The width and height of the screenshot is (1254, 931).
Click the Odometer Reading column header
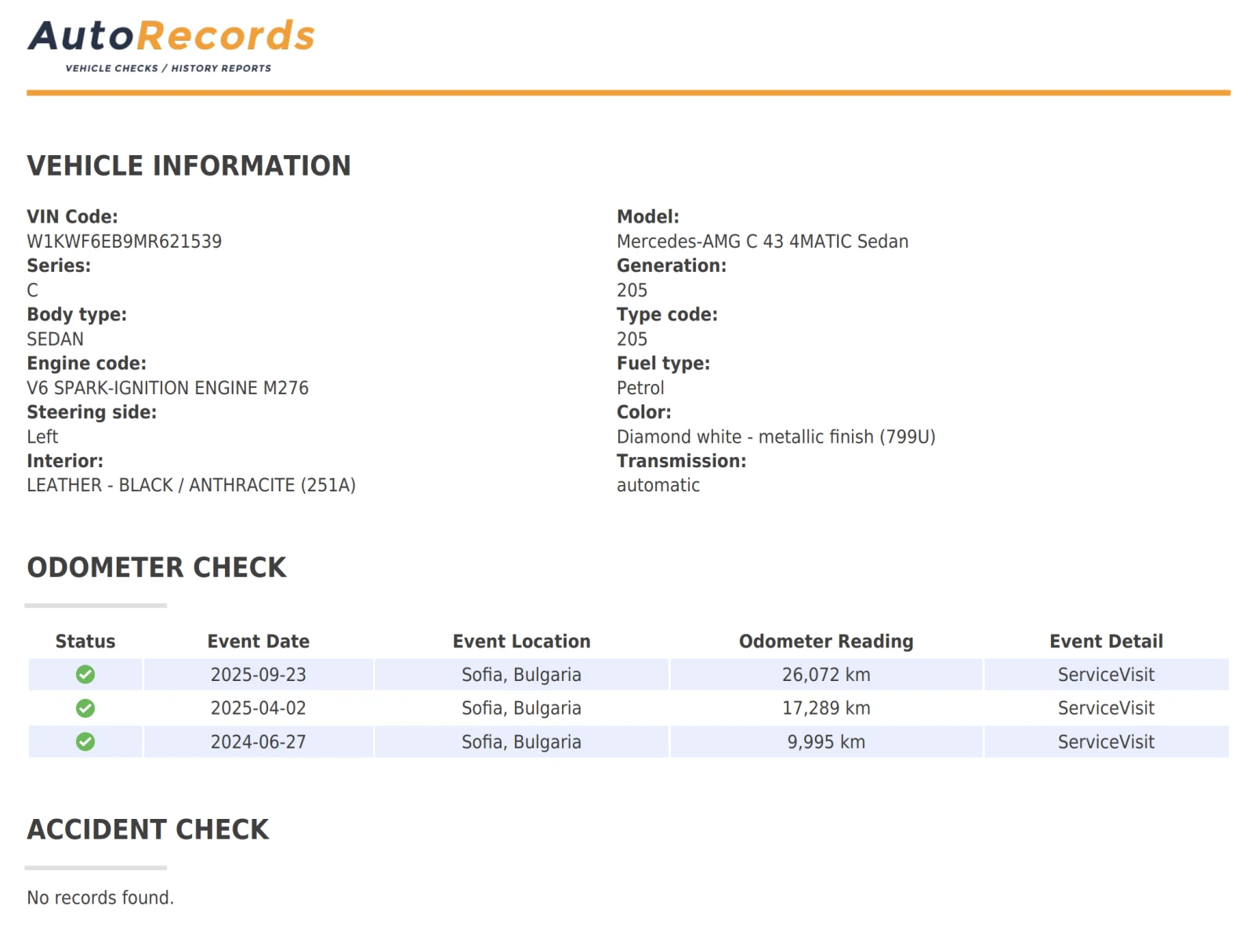[826, 641]
